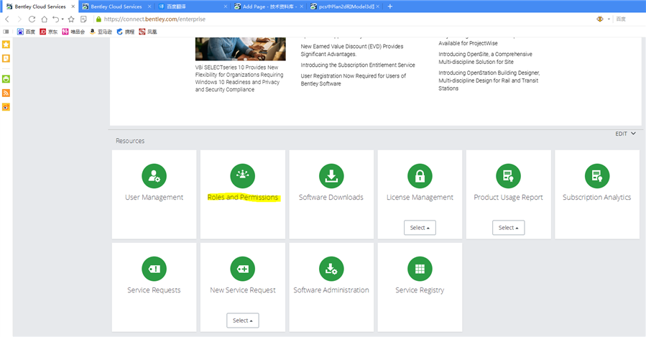Image resolution: width=646 pixels, height=337 pixels.
Task: Open a new tab with plus button
Action: click(x=389, y=6)
